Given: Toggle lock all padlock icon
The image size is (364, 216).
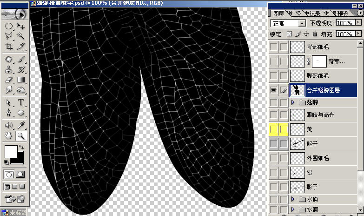Looking at the screenshot, I should point(315,34).
